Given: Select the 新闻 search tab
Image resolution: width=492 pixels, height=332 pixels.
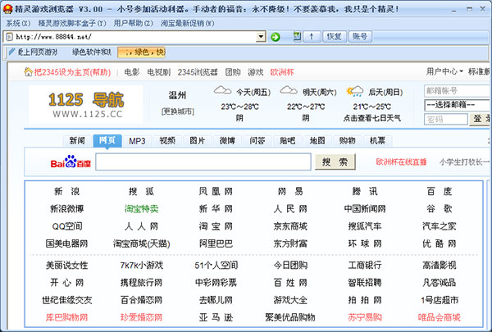Looking at the screenshot, I should (x=77, y=140).
